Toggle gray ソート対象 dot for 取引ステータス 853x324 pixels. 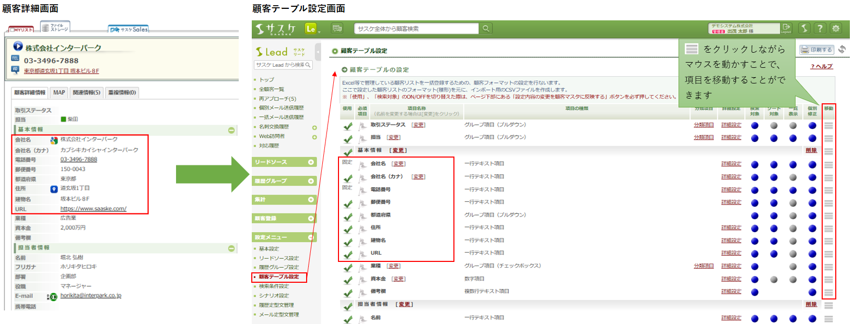[x=774, y=125]
